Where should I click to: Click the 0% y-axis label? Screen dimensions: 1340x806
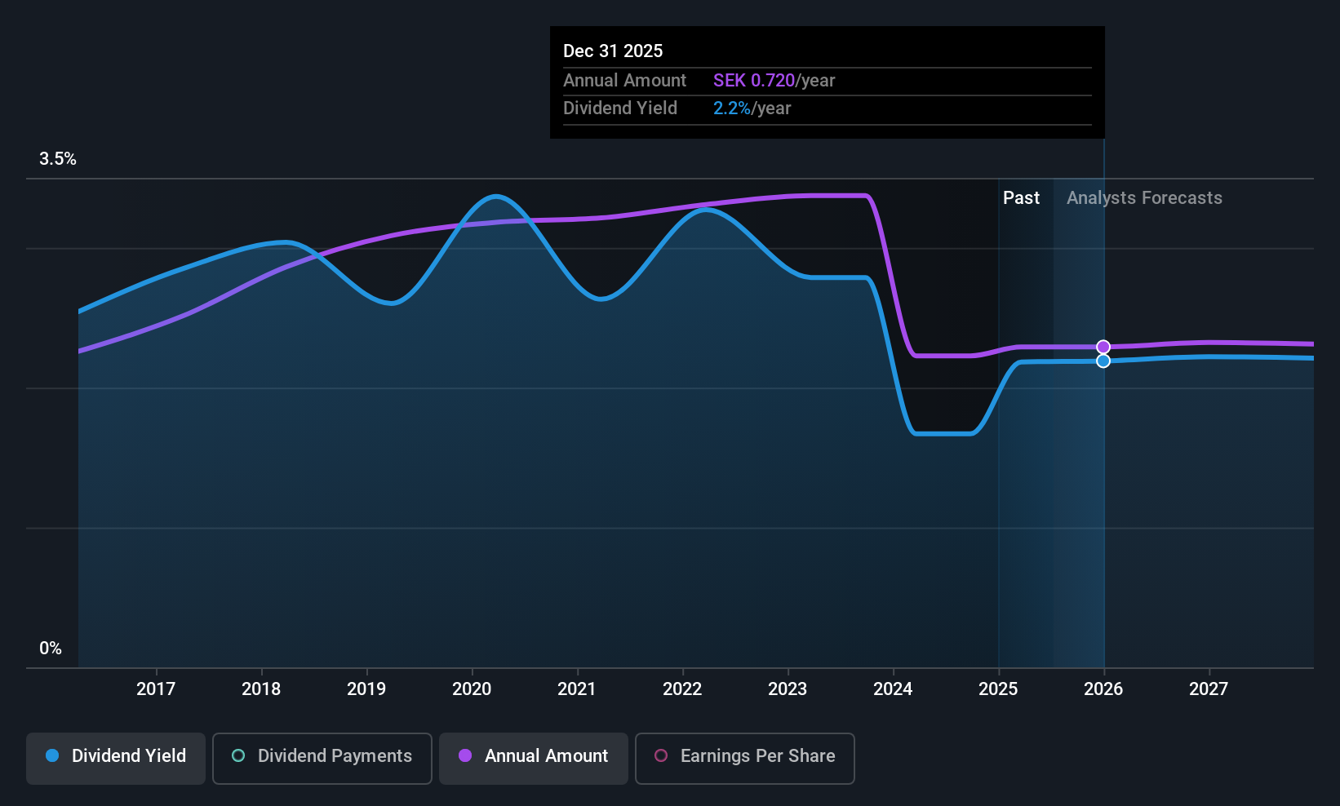pyautogui.click(x=51, y=649)
